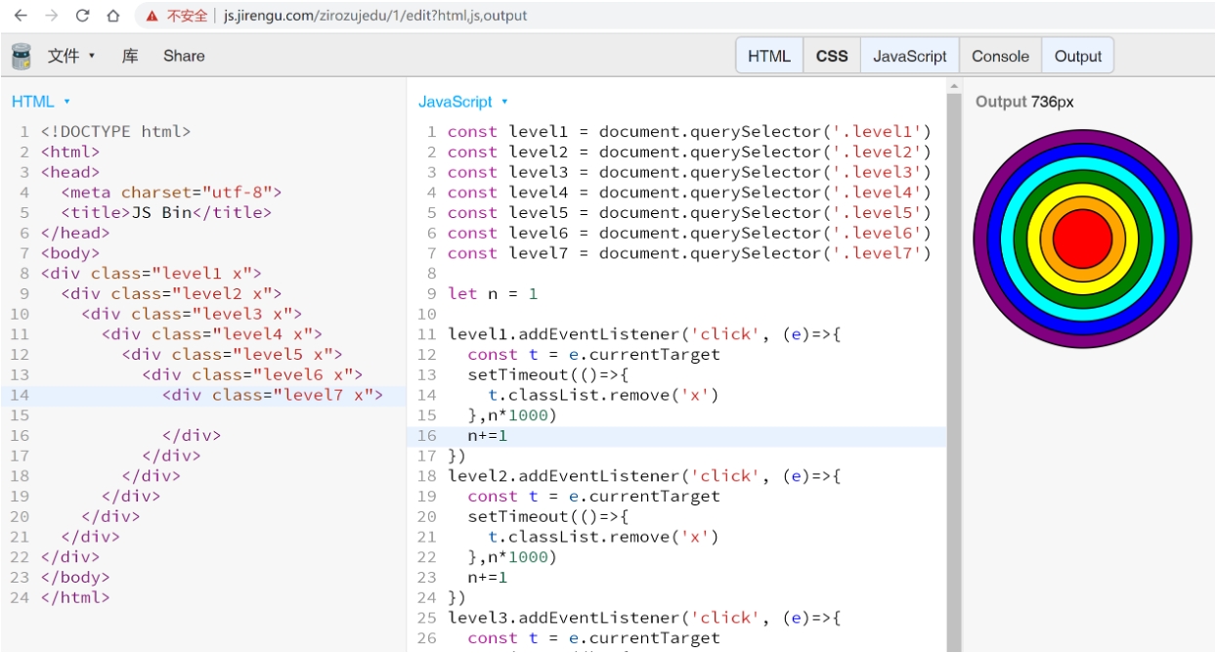Click the JS Bin logo icon
The image size is (1216, 653).
22,56
